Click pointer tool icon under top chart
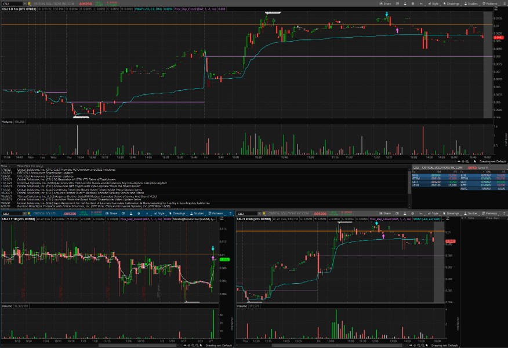Screen dimensions: 508x348 (x=475, y=162)
